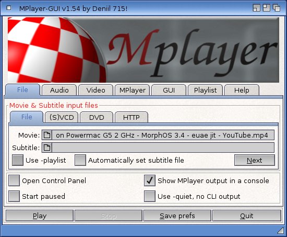Click the window depth gadget in title bar
This screenshot has width=287, height=237.
point(277,8)
